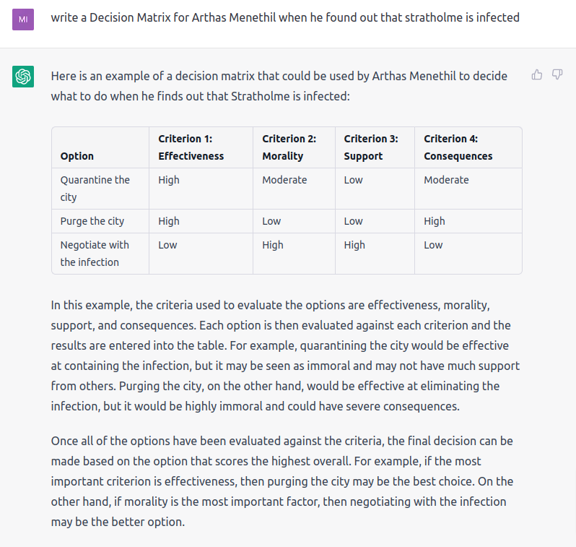Viewport: 576px width, 547px height.
Task: Click Low in Negotiate's Effectiveness cell
Action: tap(167, 245)
